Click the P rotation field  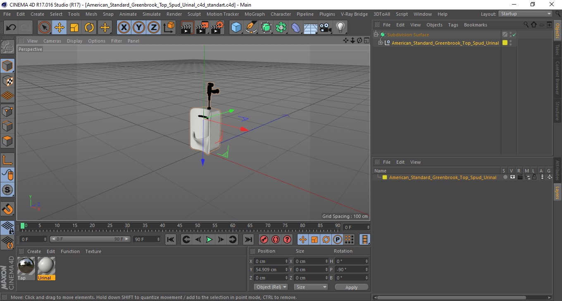351,270
